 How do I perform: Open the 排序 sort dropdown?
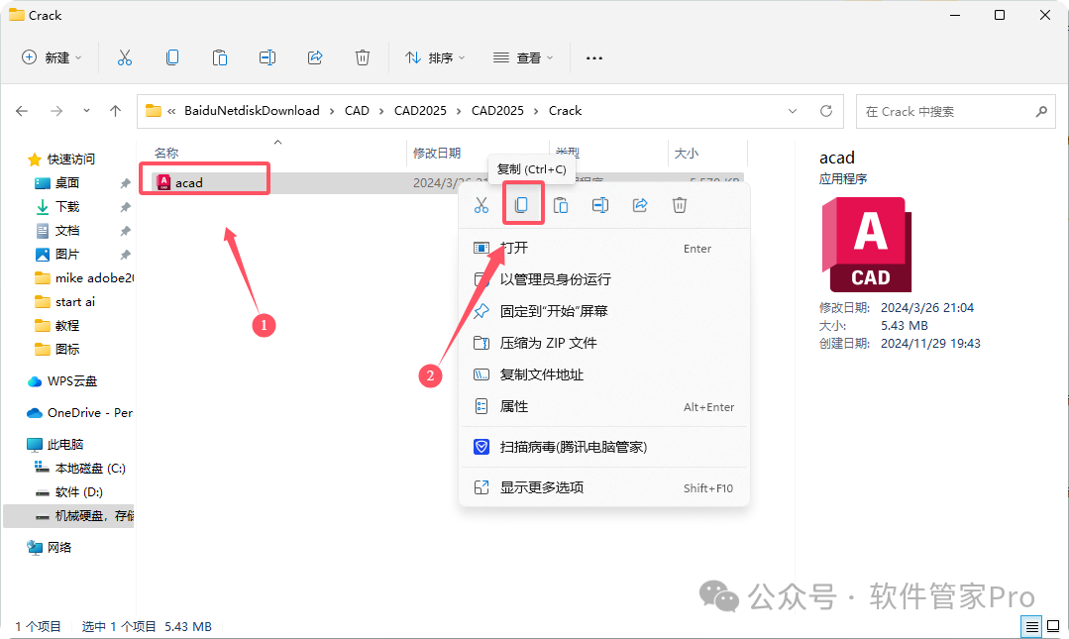435,58
